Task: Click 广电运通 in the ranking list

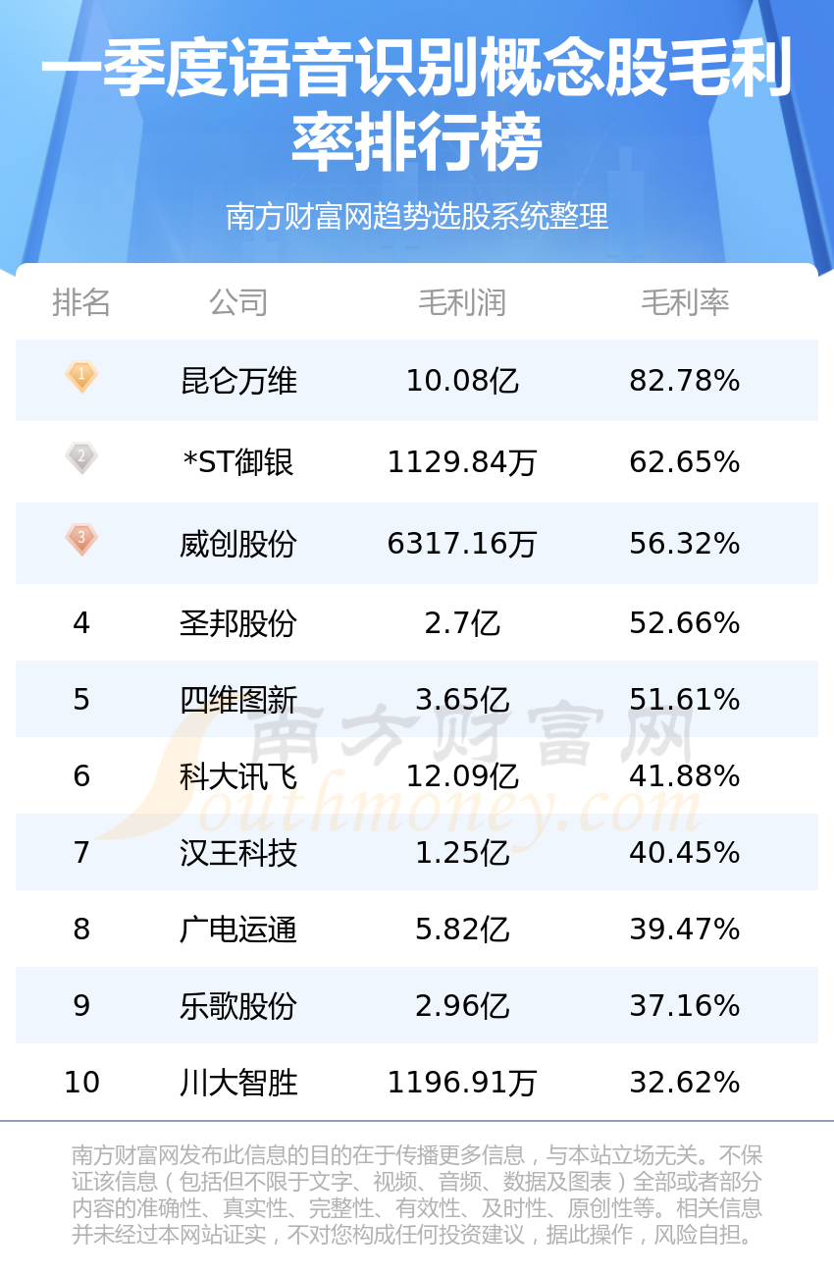Action: [238, 930]
